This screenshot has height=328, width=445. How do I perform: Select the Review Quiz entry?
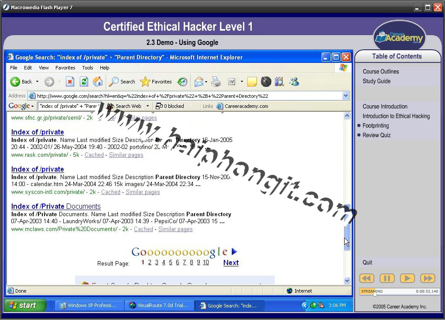(x=377, y=135)
